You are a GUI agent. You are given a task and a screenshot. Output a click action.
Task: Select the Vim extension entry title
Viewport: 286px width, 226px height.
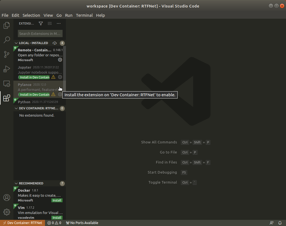(21, 208)
